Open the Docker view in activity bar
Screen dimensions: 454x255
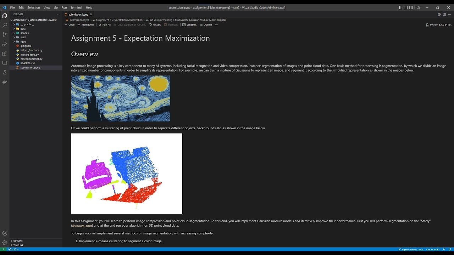click(x=5, y=82)
